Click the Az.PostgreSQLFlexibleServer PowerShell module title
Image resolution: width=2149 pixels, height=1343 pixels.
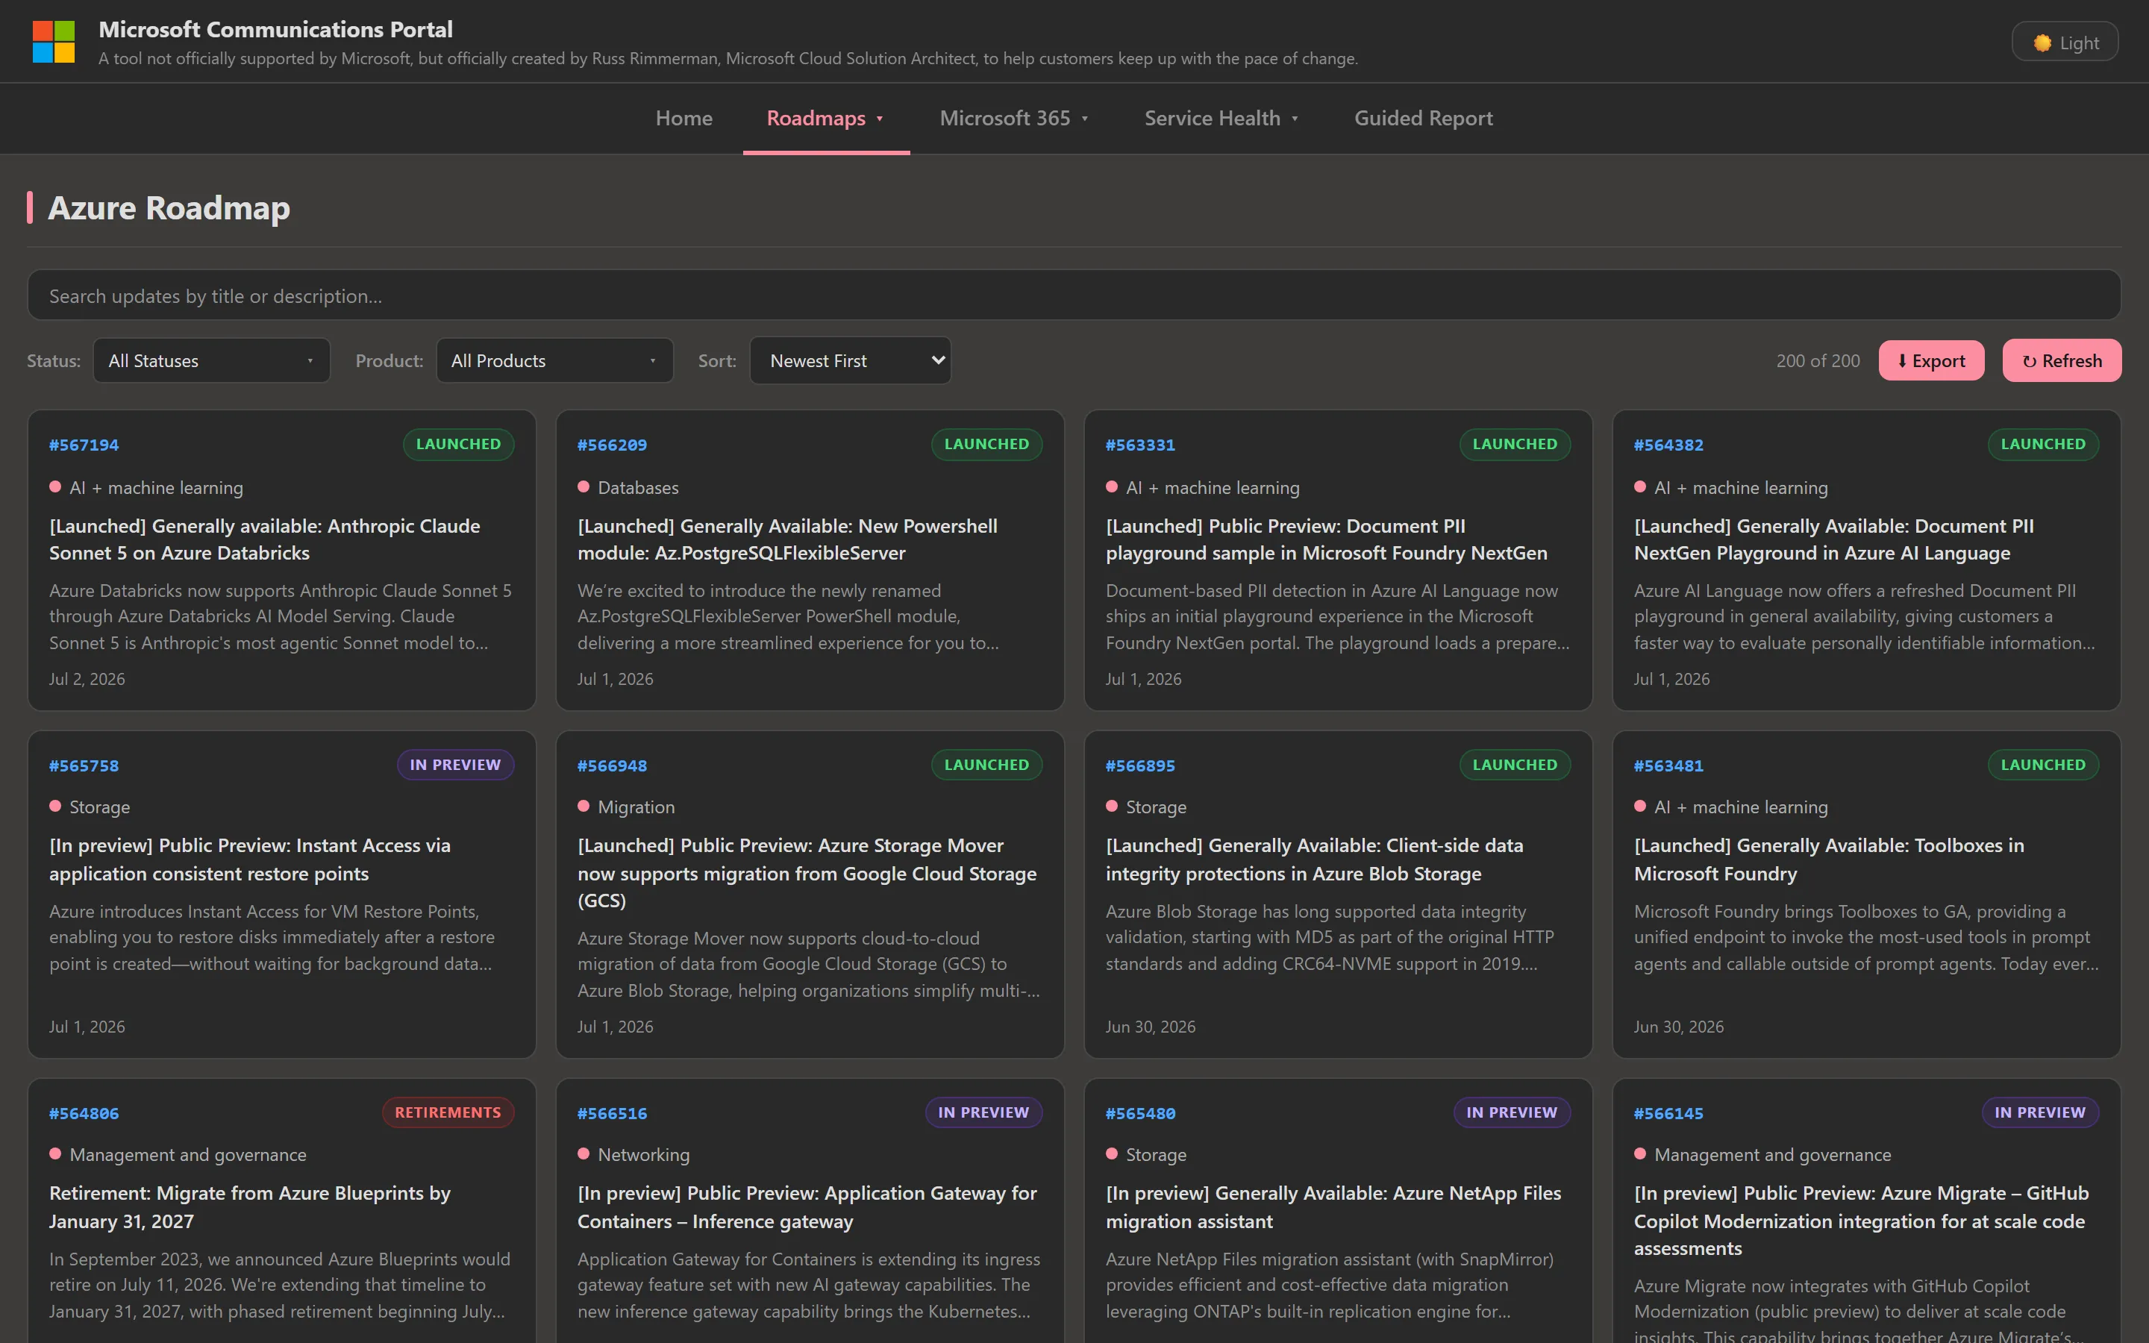click(788, 539)
